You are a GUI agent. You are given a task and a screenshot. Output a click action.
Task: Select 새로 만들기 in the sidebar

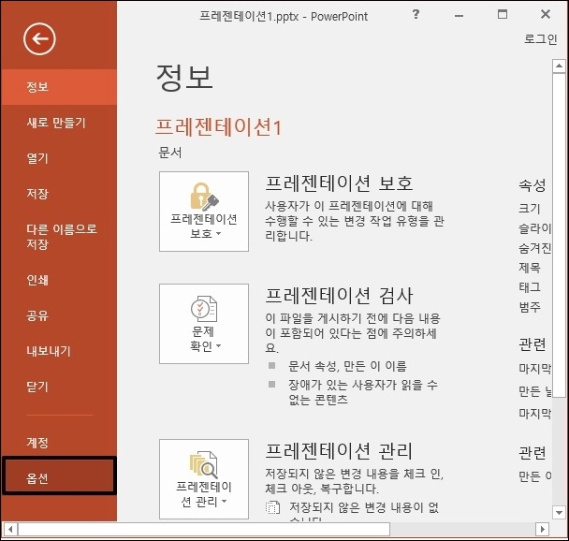point(59,123)
